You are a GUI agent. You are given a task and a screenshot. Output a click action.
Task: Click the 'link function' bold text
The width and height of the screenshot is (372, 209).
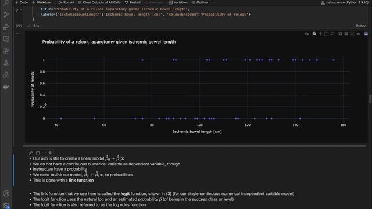click(x=81, y=181)
